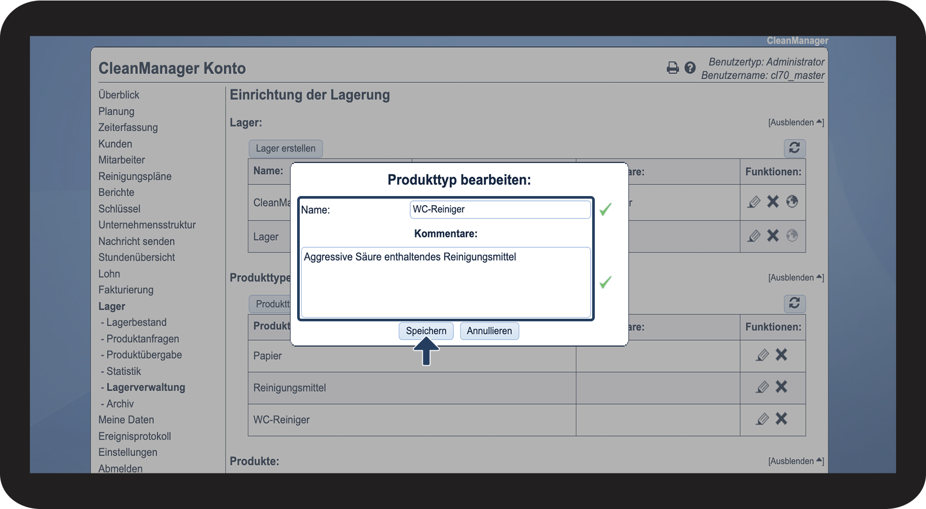Edit the Lager warehouse row

click(x=754, y=236)
